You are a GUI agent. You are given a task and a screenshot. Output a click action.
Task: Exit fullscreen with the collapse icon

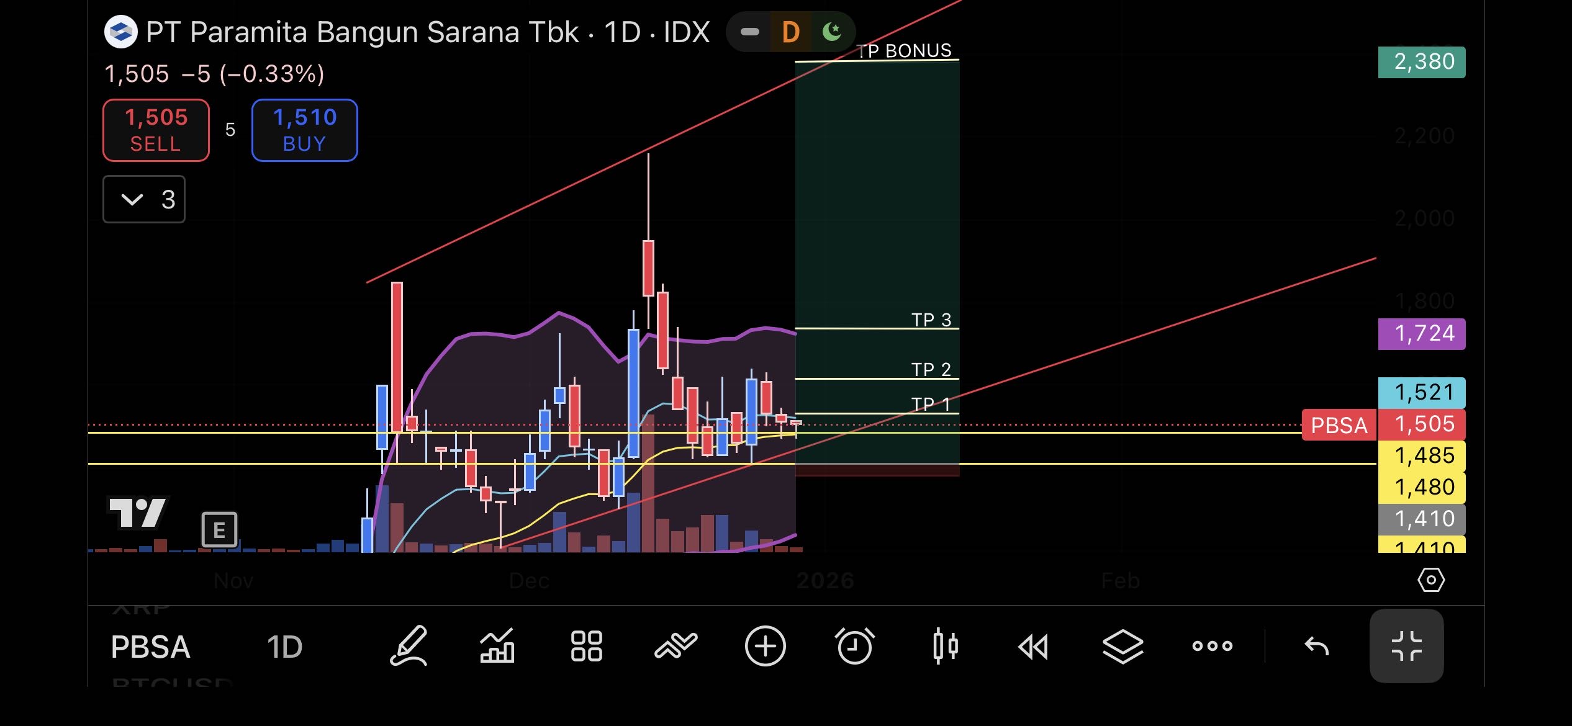(1406, 646)
